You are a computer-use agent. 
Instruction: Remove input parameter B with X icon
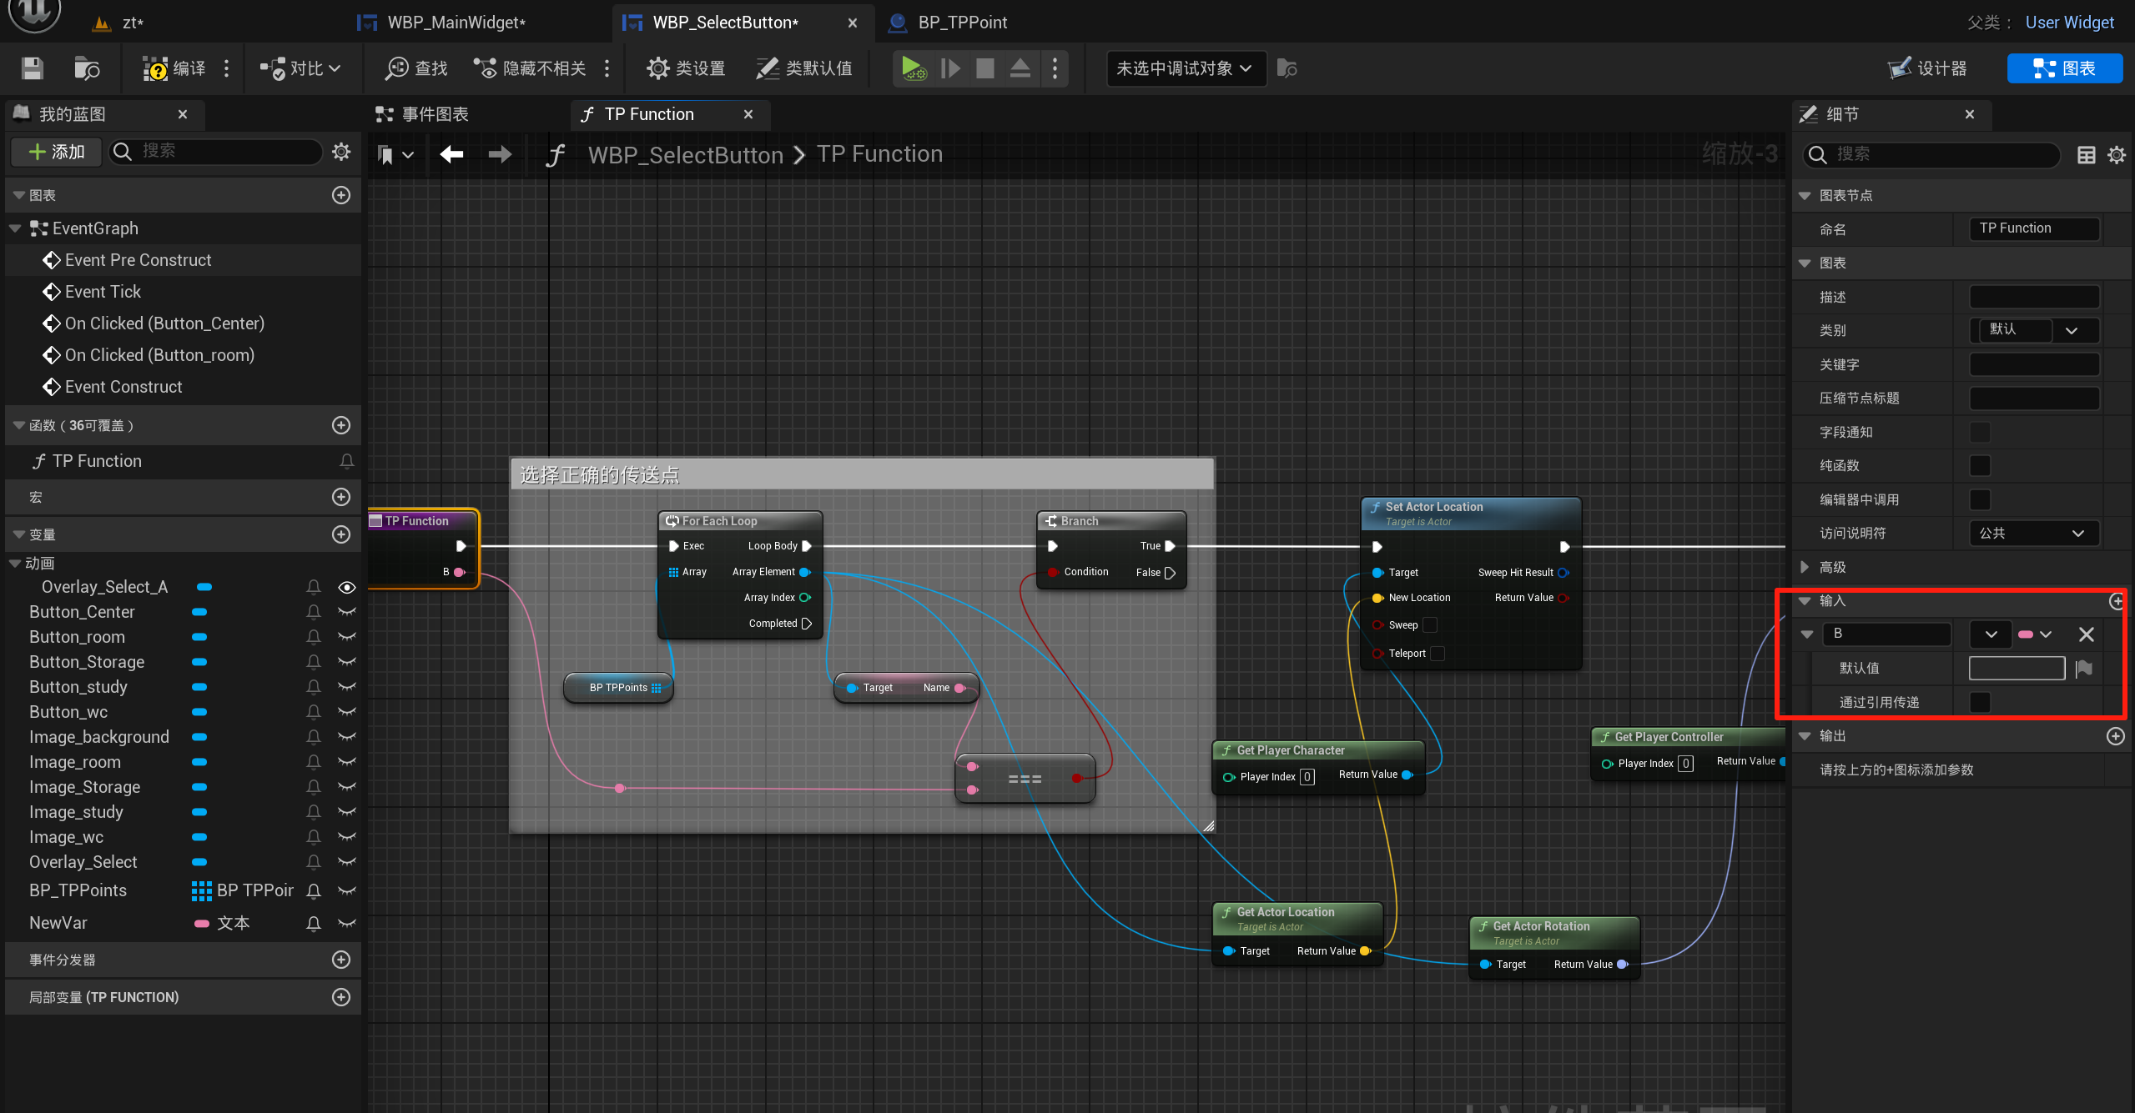(x=2086, y=634)
